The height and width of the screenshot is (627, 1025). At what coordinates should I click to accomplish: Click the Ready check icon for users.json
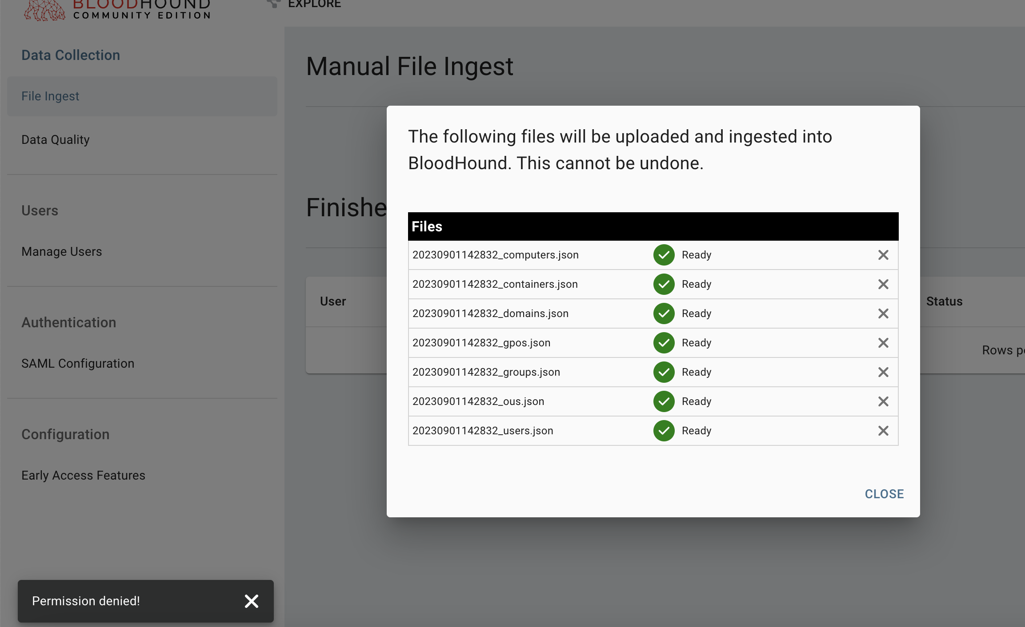[x=663, y=431]
